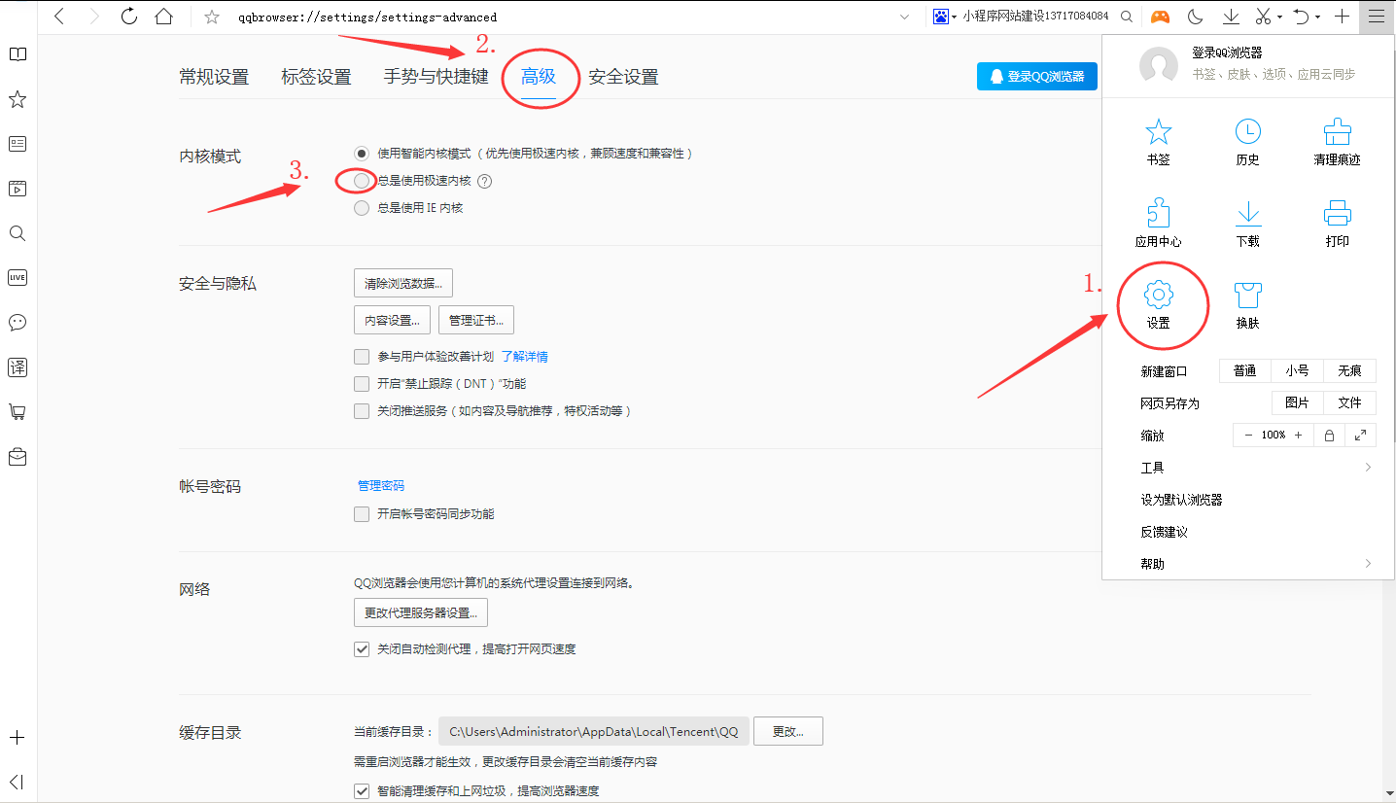The height and width of the screenshot is (803, 1396).
Task: Open 新建窗口 with 无痕 mode
Action: (1349, 370)
